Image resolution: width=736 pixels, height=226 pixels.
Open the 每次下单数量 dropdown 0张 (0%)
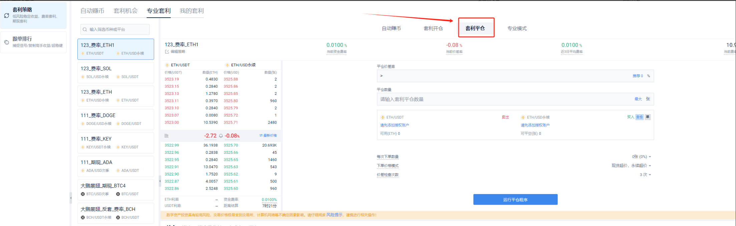(642, 156)
